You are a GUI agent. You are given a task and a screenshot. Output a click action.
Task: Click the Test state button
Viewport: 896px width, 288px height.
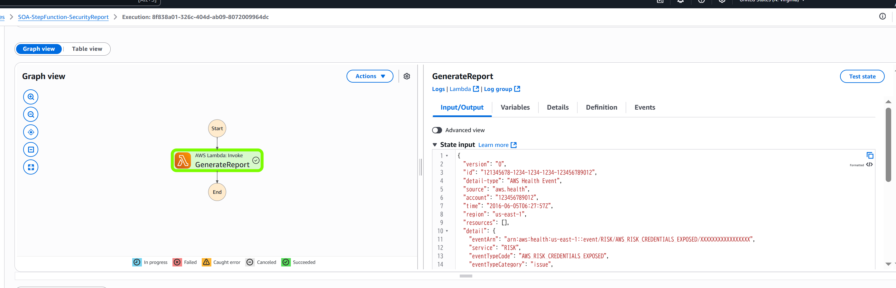[x=862, y=76]
